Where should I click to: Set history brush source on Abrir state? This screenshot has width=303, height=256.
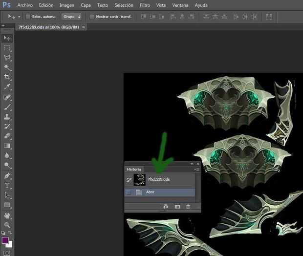pyautogui.click(x=129, y=192)
